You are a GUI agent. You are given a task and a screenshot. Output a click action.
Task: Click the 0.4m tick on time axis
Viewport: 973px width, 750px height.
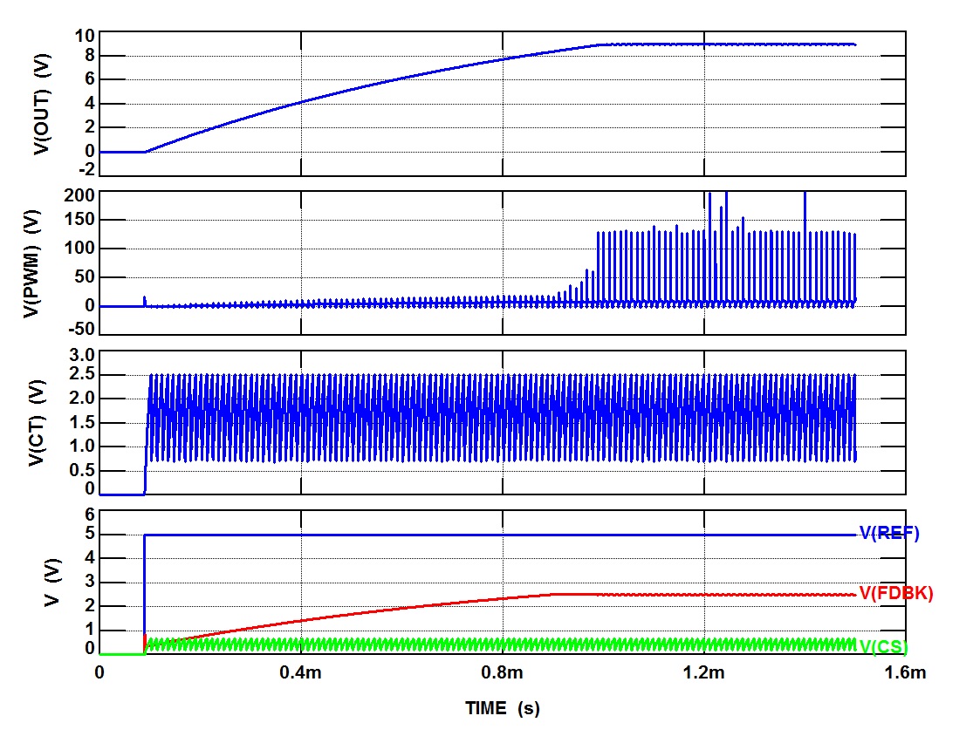pyautogui.click(x=300, y=673)
